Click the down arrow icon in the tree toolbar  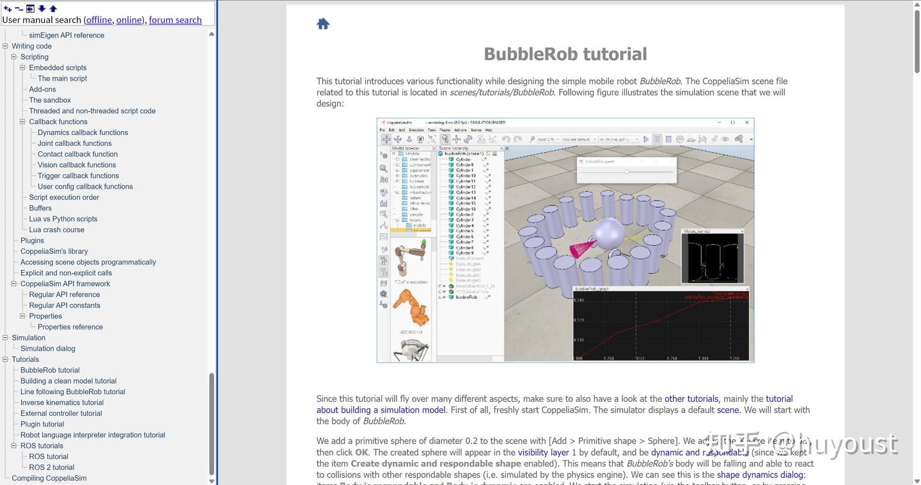pos(42,8)
